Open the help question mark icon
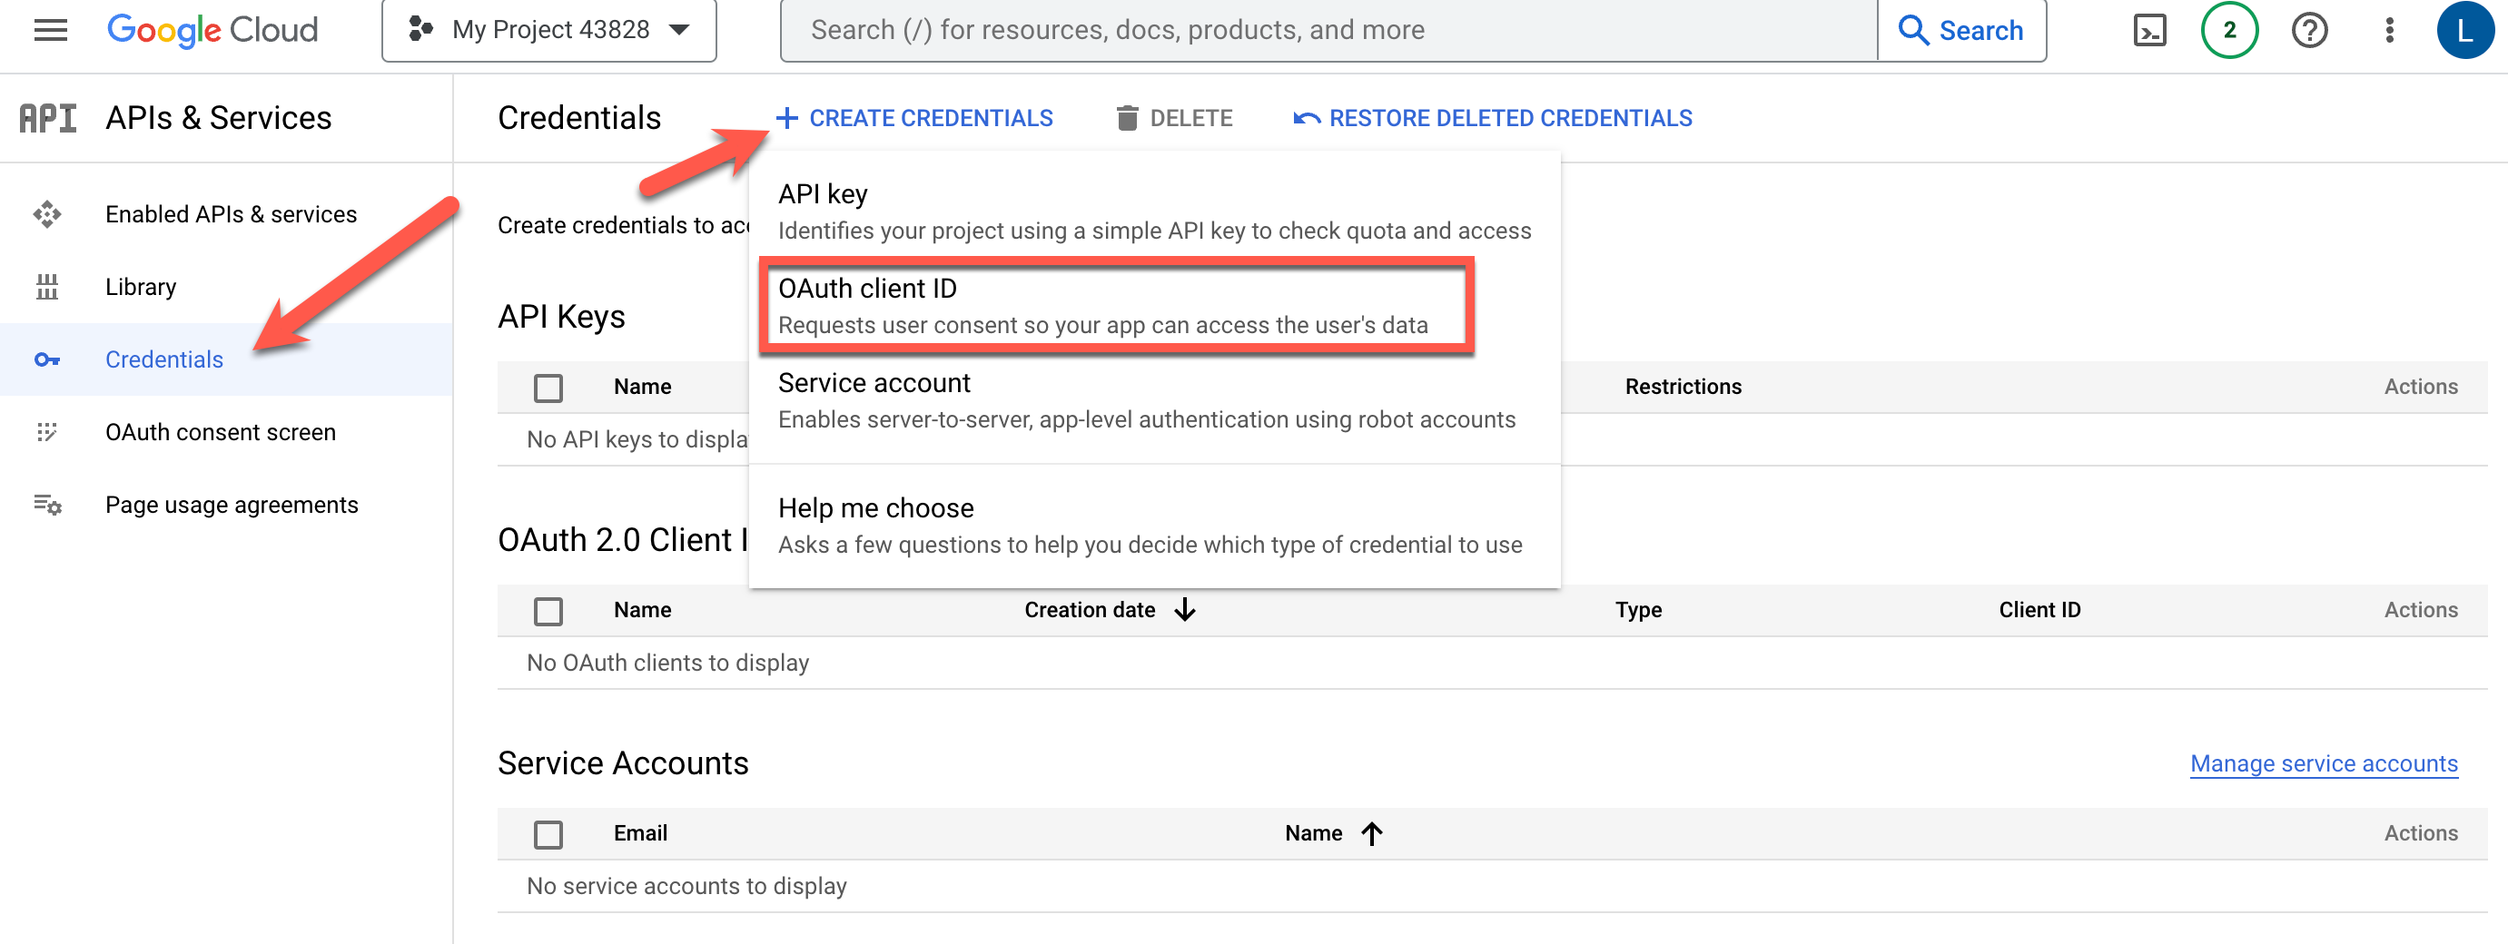 tap(2308, 30)
